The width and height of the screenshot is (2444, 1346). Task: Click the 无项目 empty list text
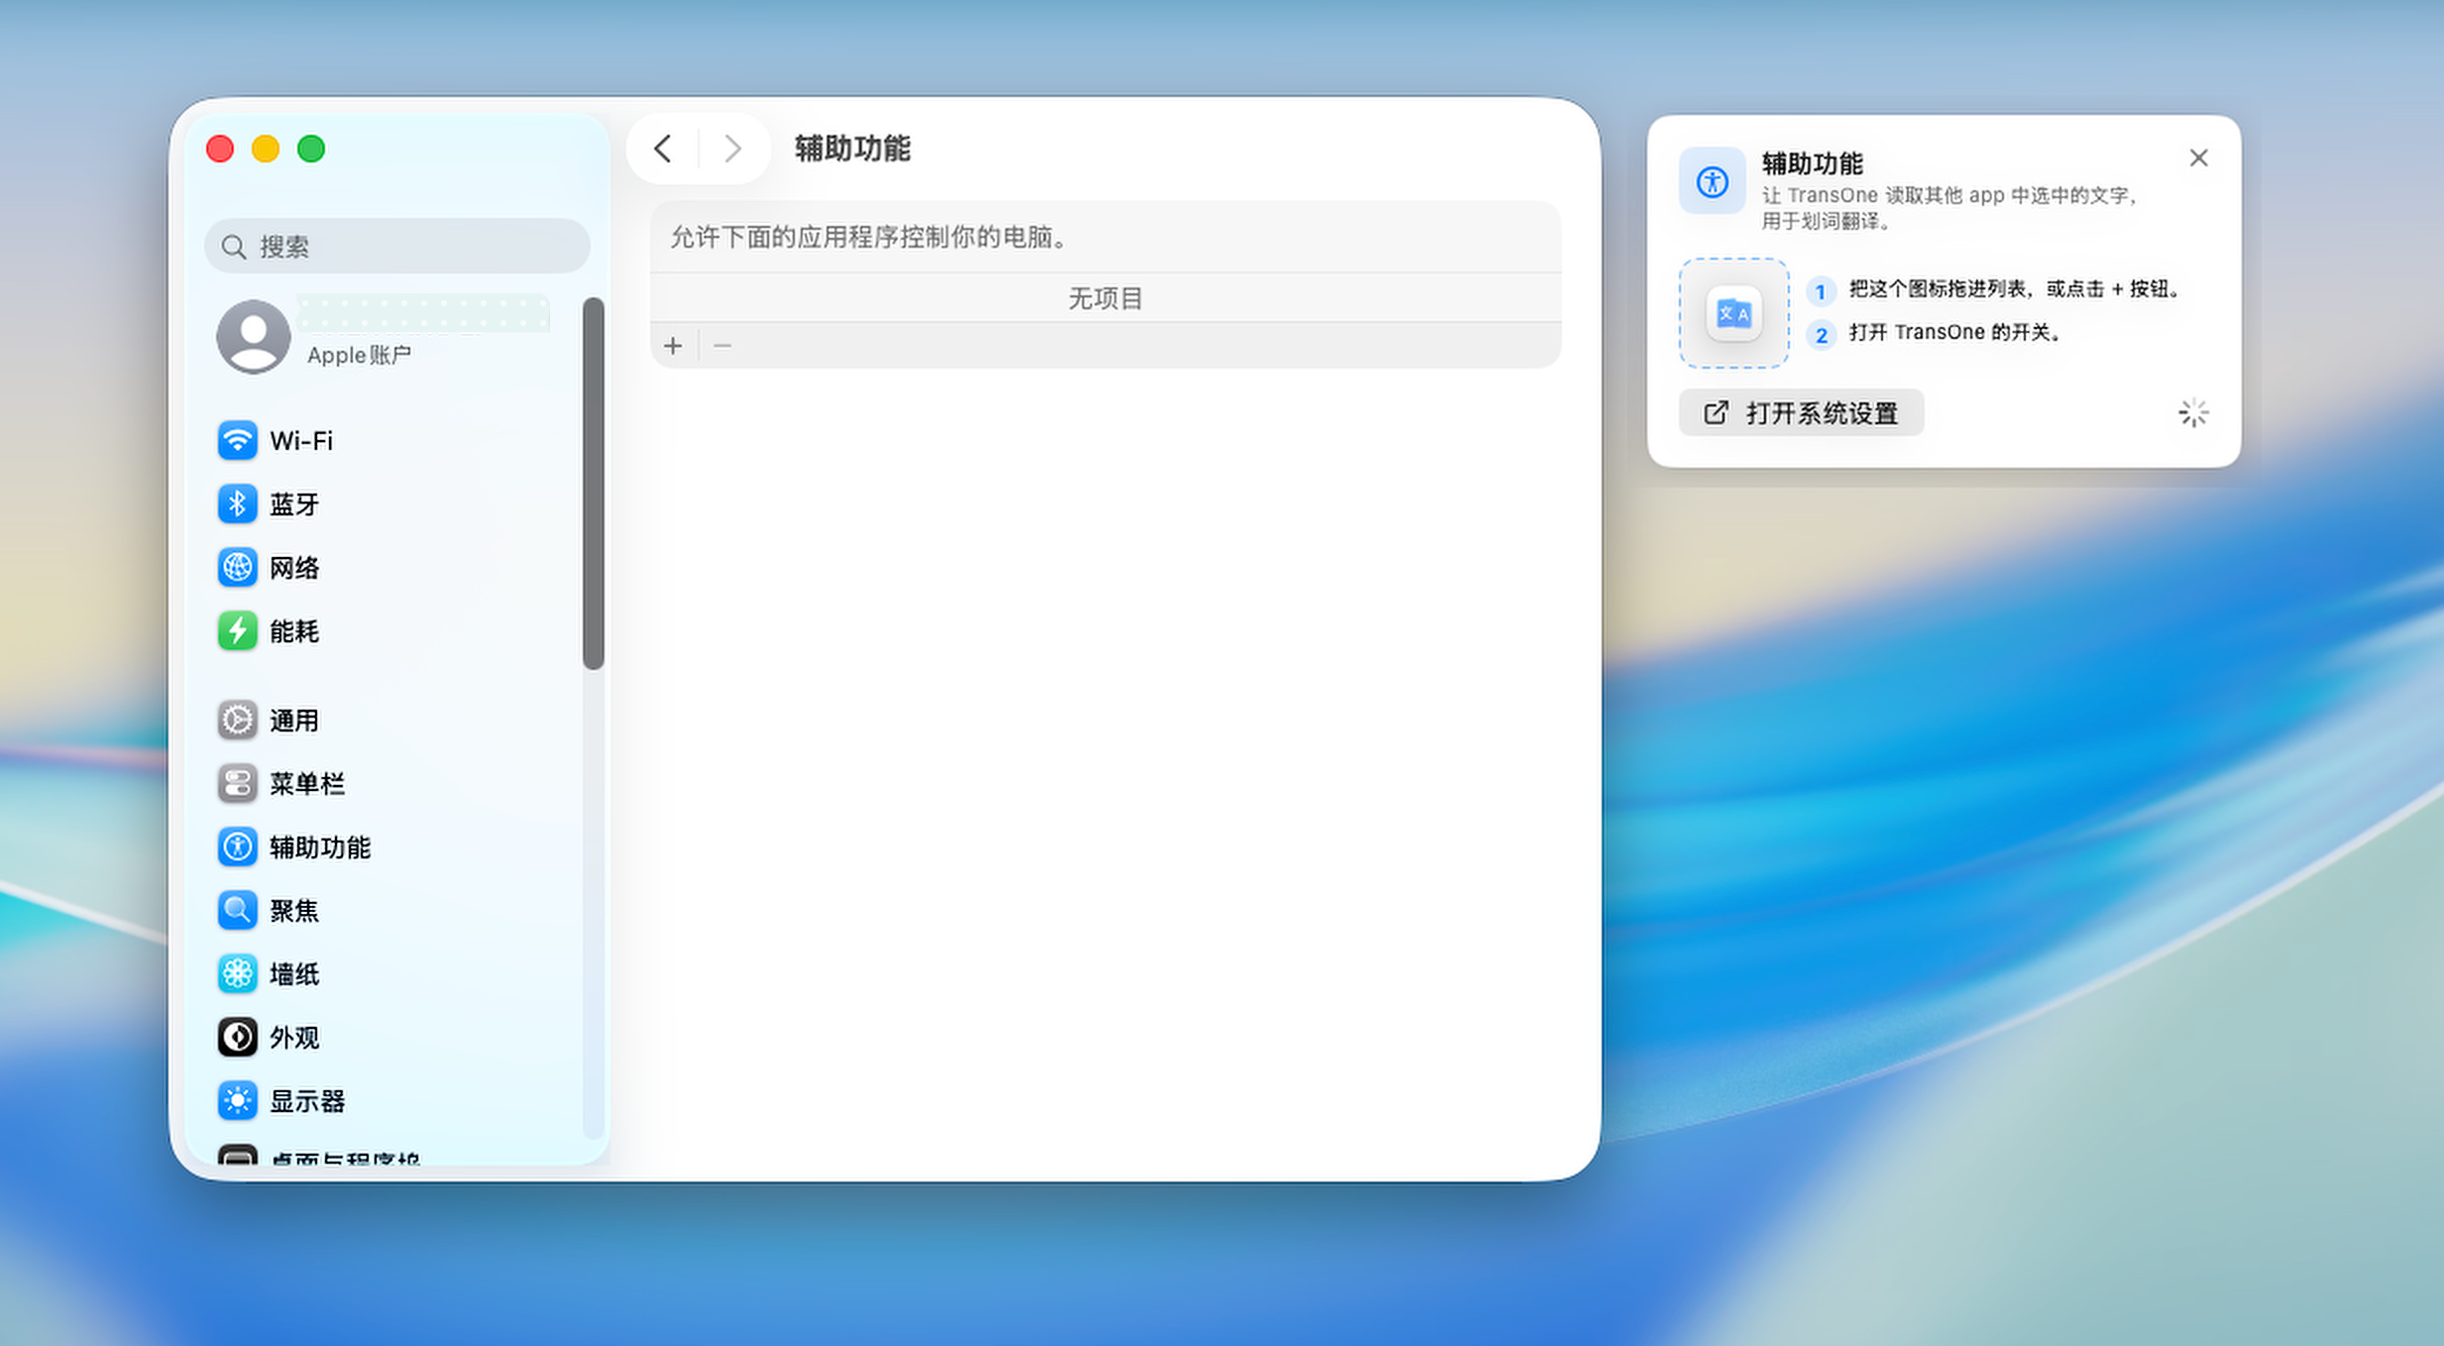(1105, 297)
